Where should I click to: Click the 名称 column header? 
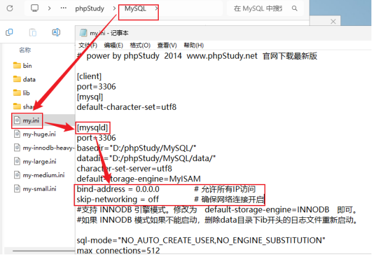[25, 50]
